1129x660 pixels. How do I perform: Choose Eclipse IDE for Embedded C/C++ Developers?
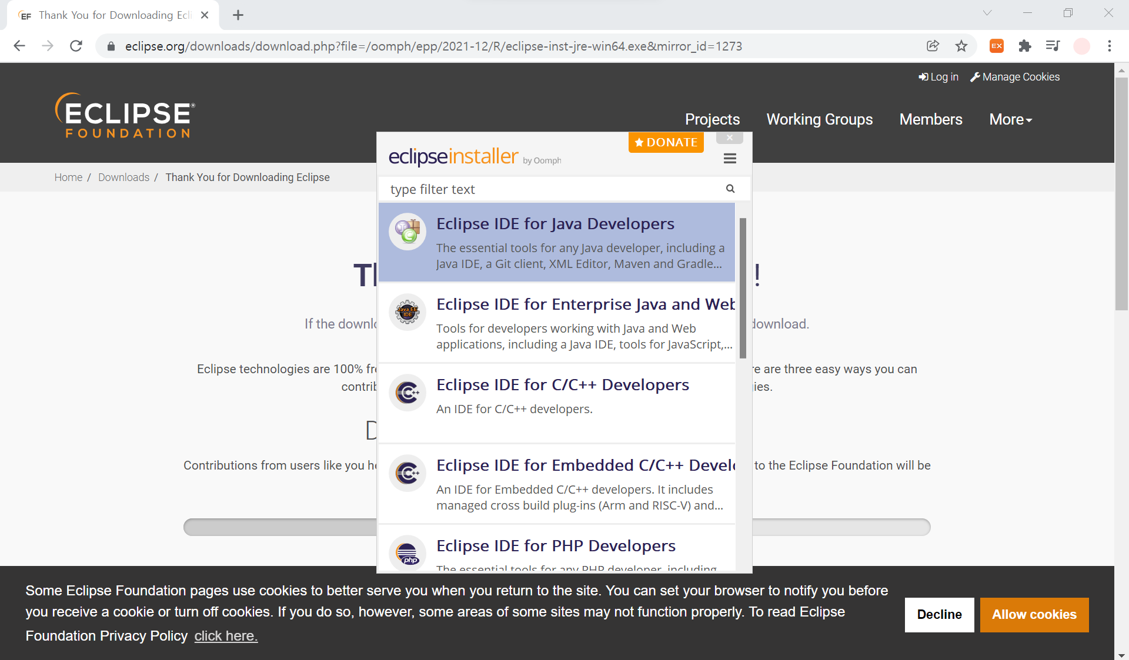(557, 484)
